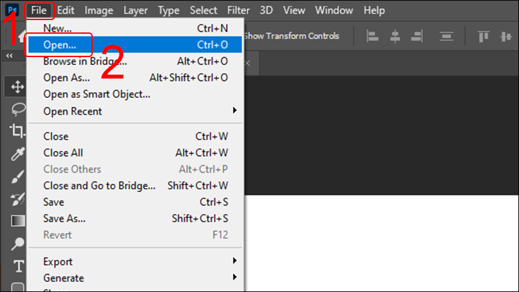Select the Crop tool
This screenshot has width=519, height=292.
tap(18, 130)
